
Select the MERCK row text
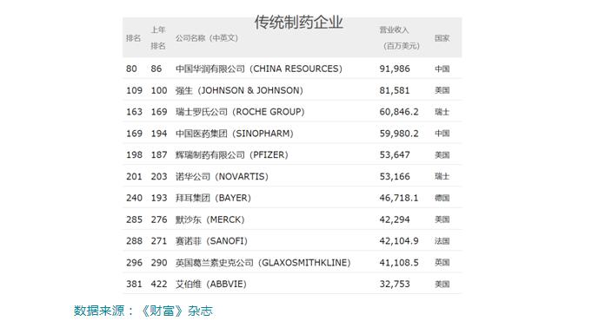(x=210, y=219)
